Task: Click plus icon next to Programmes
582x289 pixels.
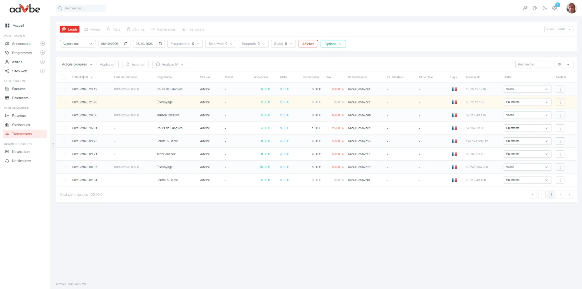Action: click(43, 53)
